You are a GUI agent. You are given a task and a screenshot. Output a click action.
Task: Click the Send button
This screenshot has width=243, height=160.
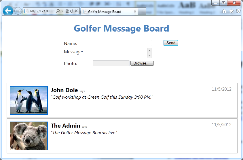click(x=171, y=43)
